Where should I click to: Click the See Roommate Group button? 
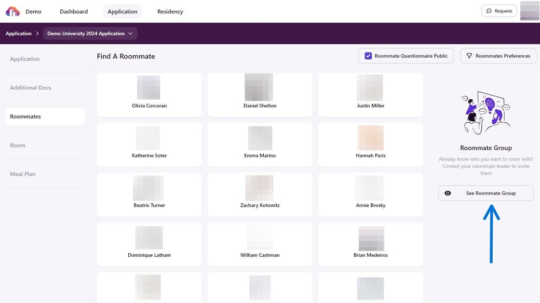click(486, 193)
